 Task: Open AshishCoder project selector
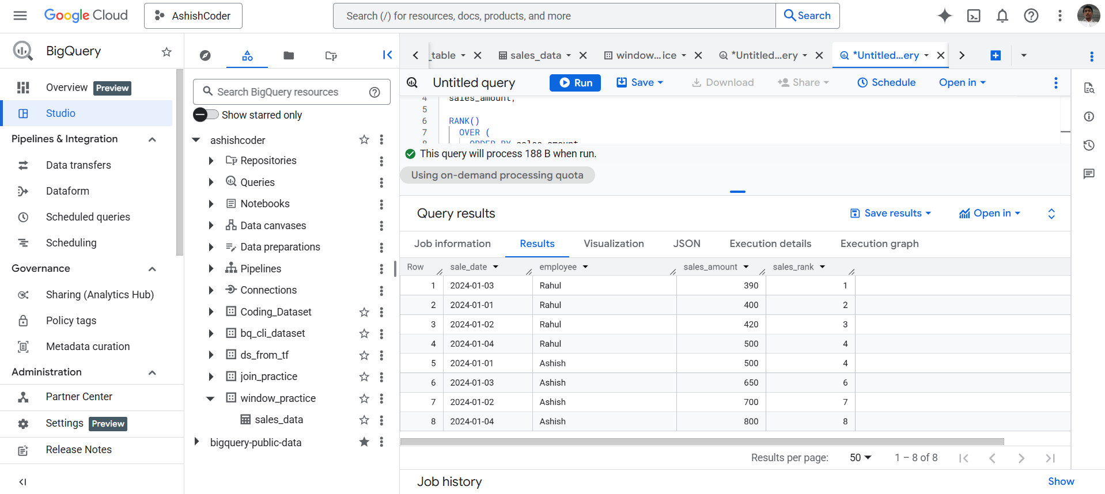193,16
